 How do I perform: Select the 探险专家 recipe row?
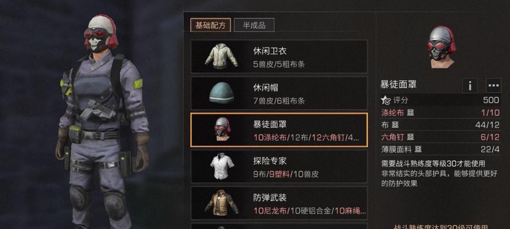click(279, 167)
